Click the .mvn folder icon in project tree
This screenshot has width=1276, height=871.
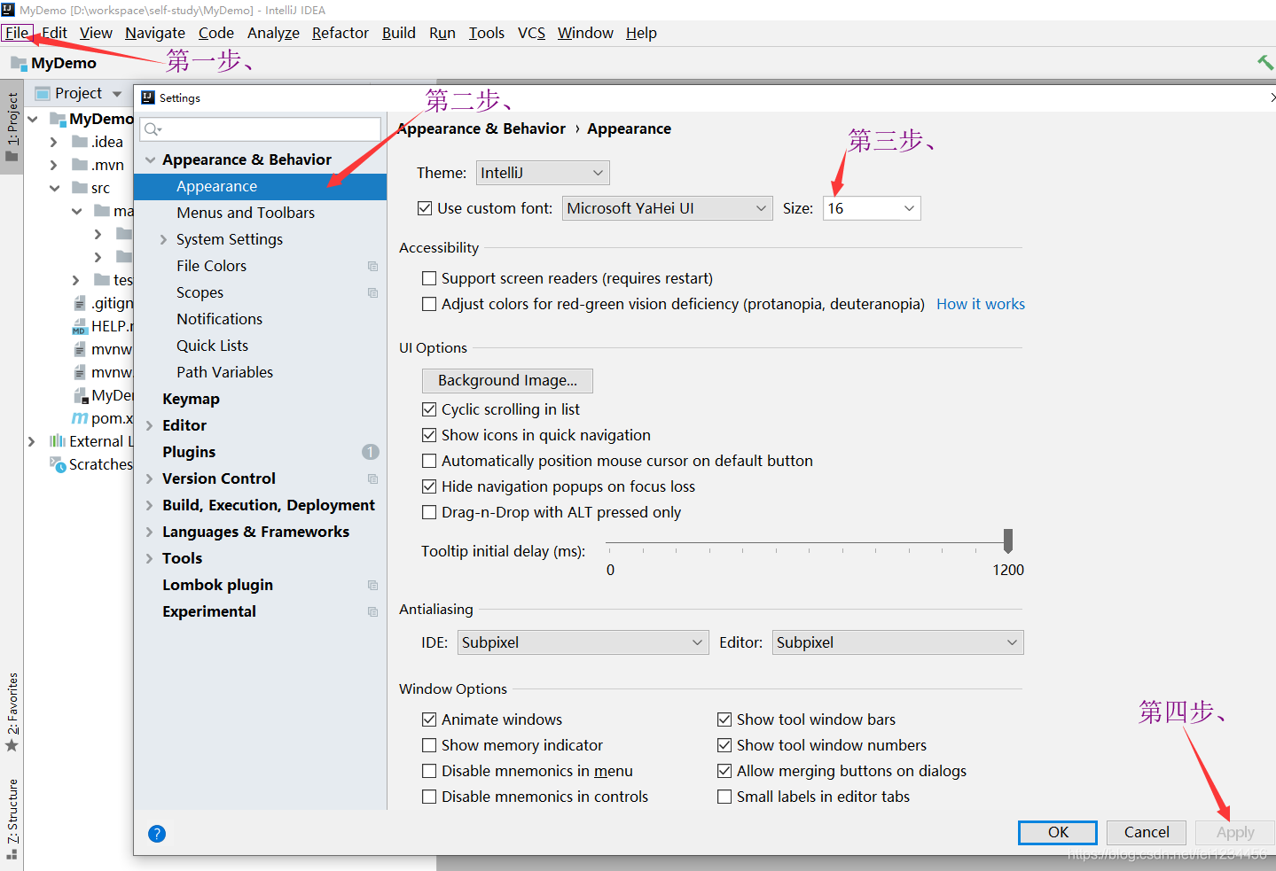pyautogui.click(x=80, y=165)
